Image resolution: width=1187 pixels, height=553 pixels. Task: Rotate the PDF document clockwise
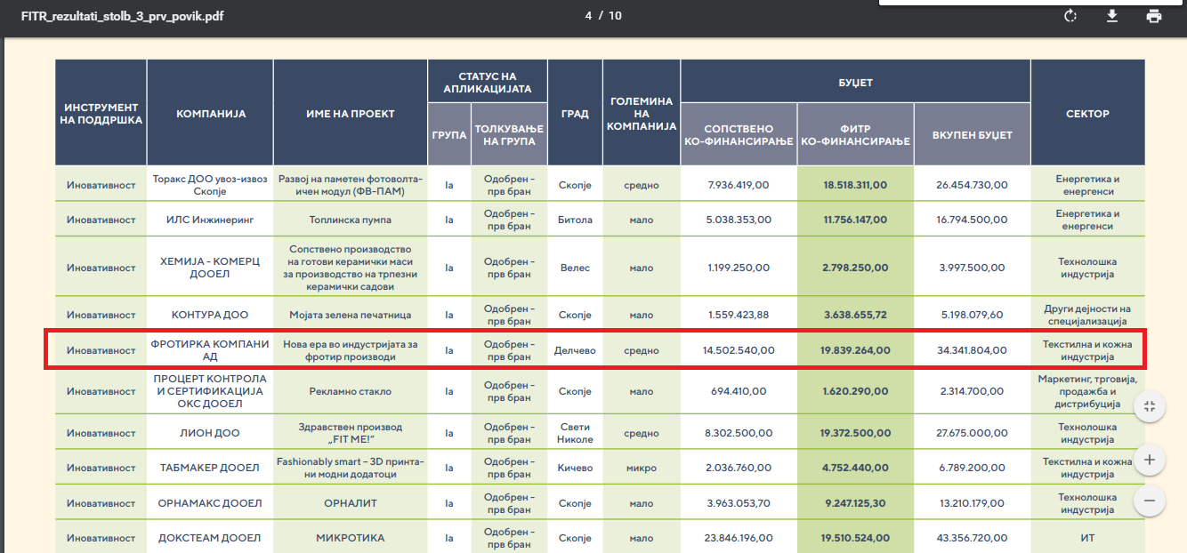click(1070, 16)
